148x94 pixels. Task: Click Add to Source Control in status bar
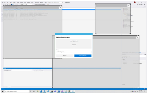[137, 89]
